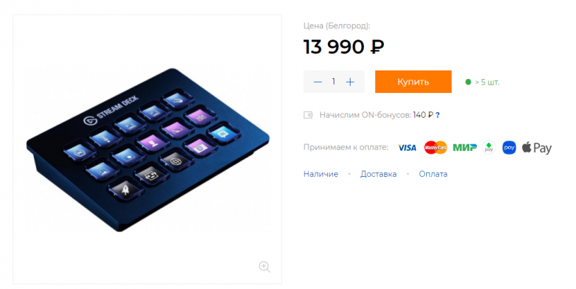Increase quantity with the plus icon

(x=350, y=82)
